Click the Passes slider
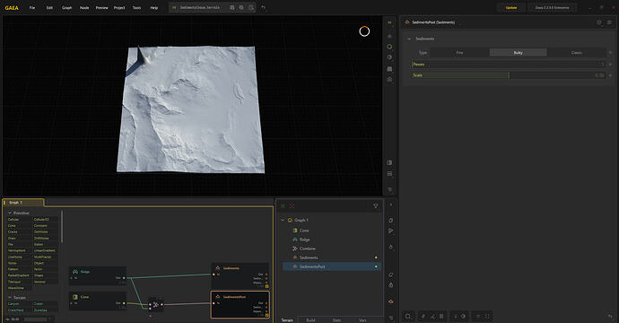The height and width of the screenshot is (323, 619). (508, 64)
